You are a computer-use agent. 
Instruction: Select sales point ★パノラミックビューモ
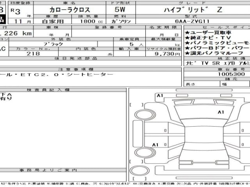click(217, 43)
